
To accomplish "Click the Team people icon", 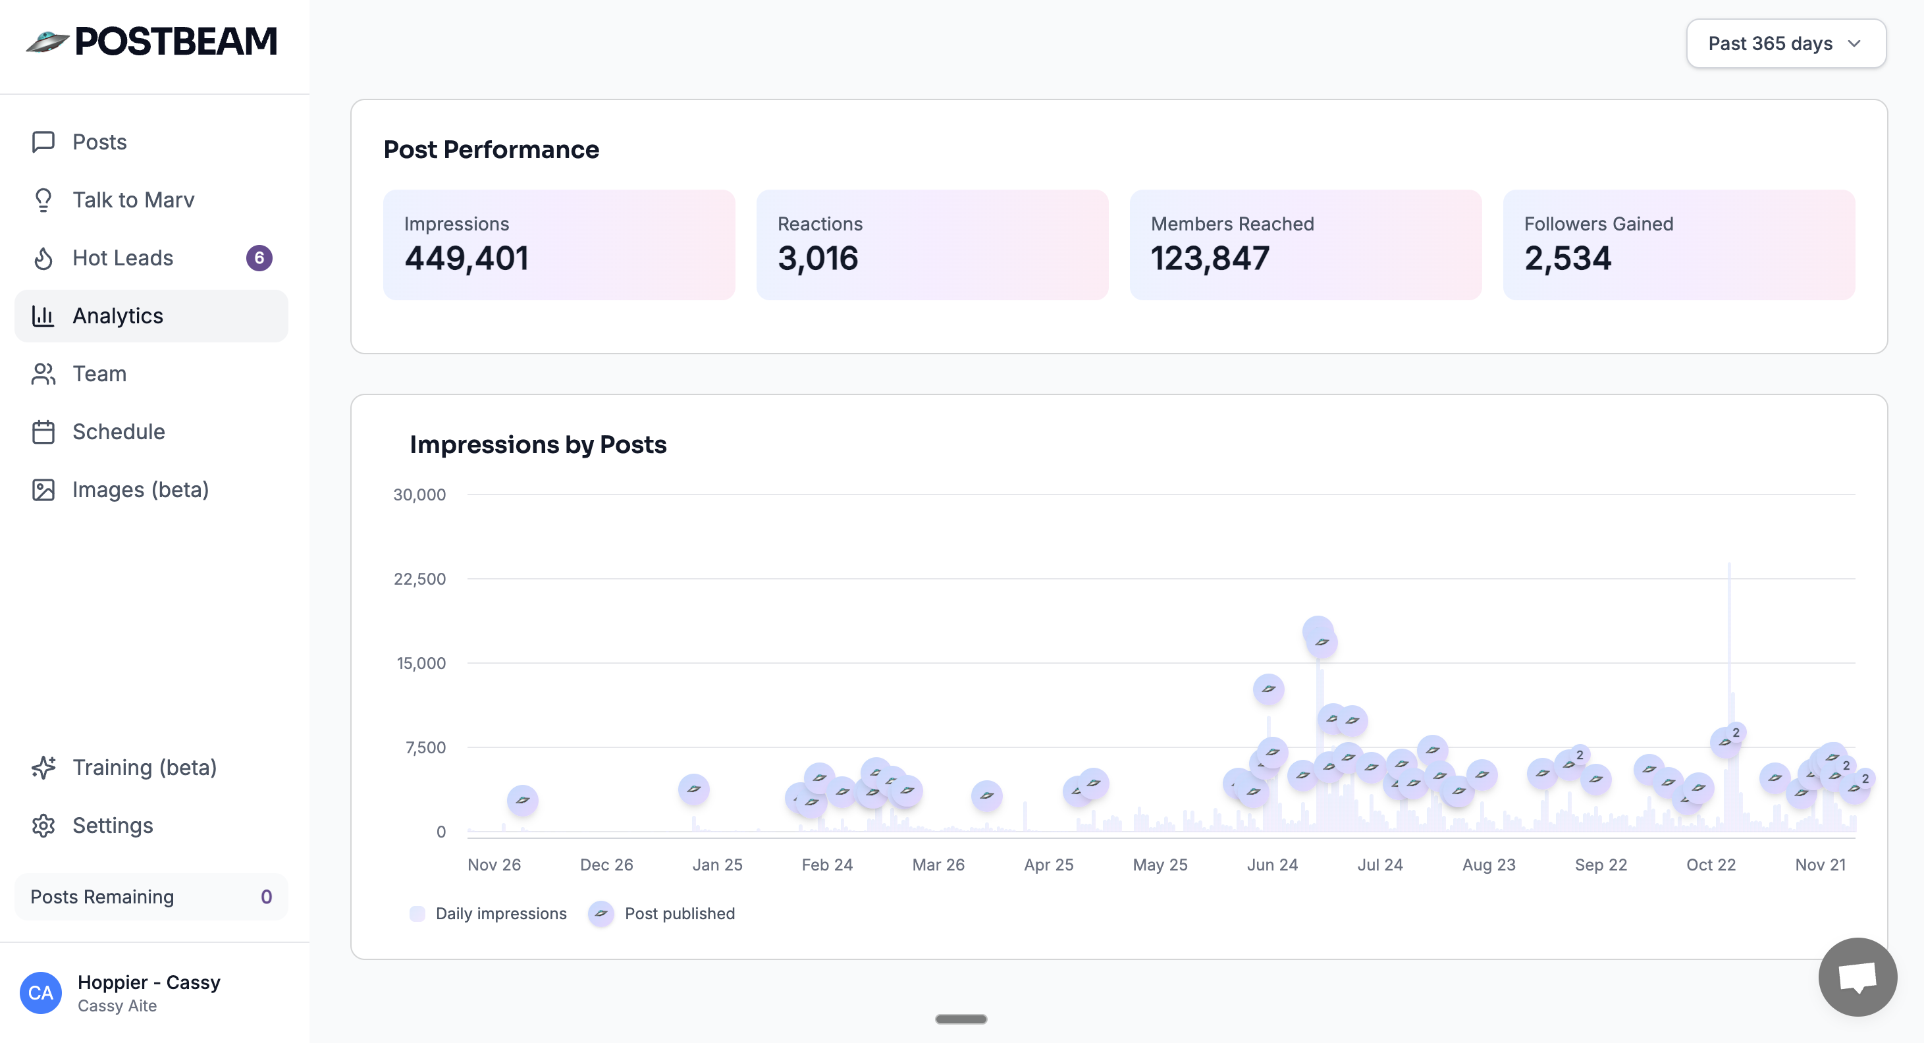I will coord(43,374).
